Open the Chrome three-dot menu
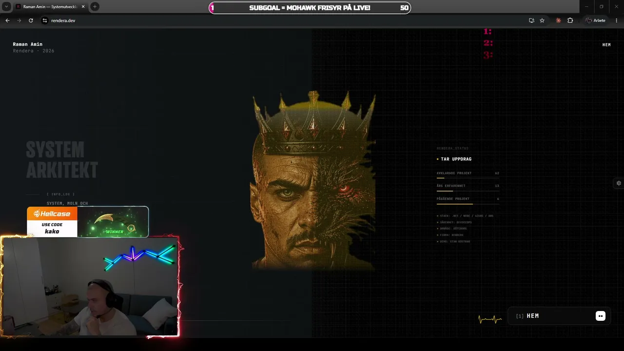624x351 pixels. [x=617, y=20]
